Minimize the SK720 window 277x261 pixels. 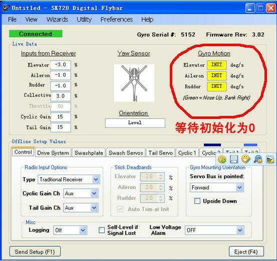249,8
